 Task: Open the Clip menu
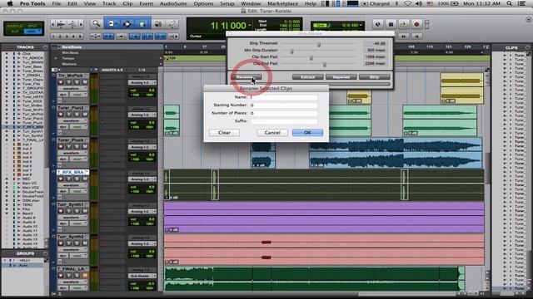pyautogui.click(x=127, y=3)
